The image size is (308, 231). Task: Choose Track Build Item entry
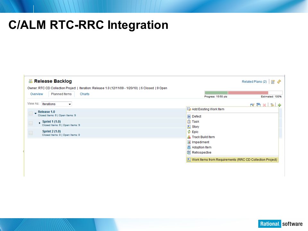[x=232, y=137]
